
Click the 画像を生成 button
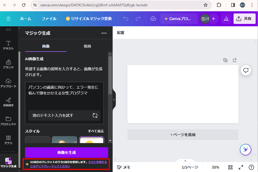[67, 153]
